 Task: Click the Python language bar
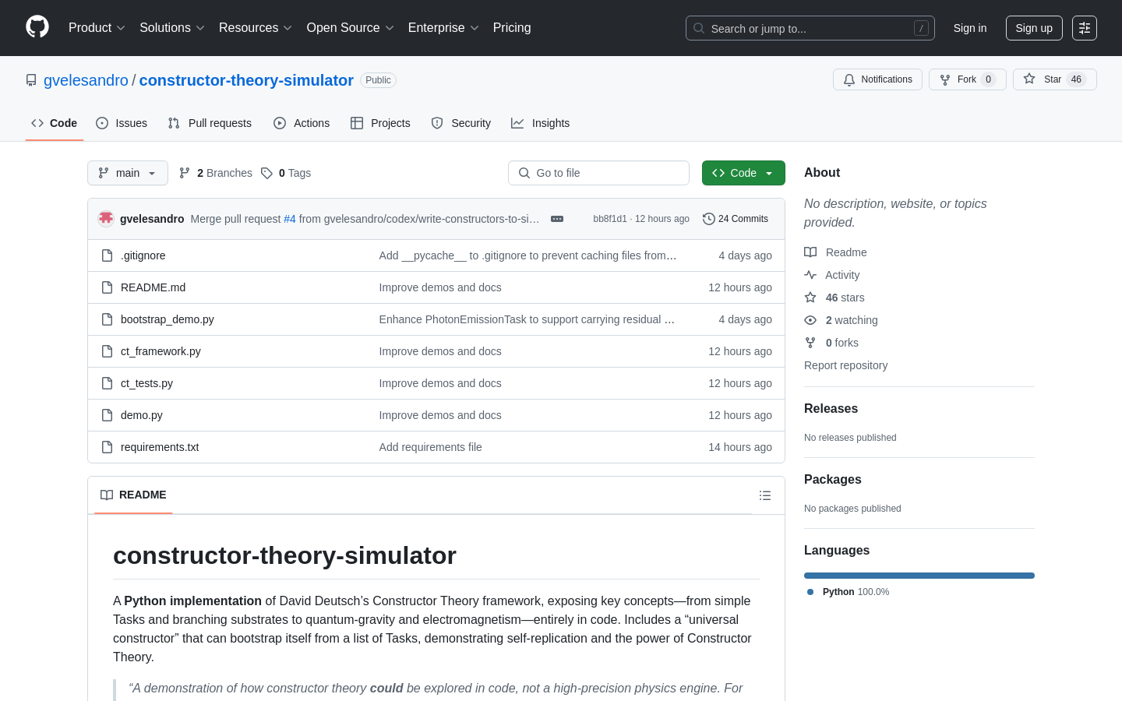coord(919,576)
